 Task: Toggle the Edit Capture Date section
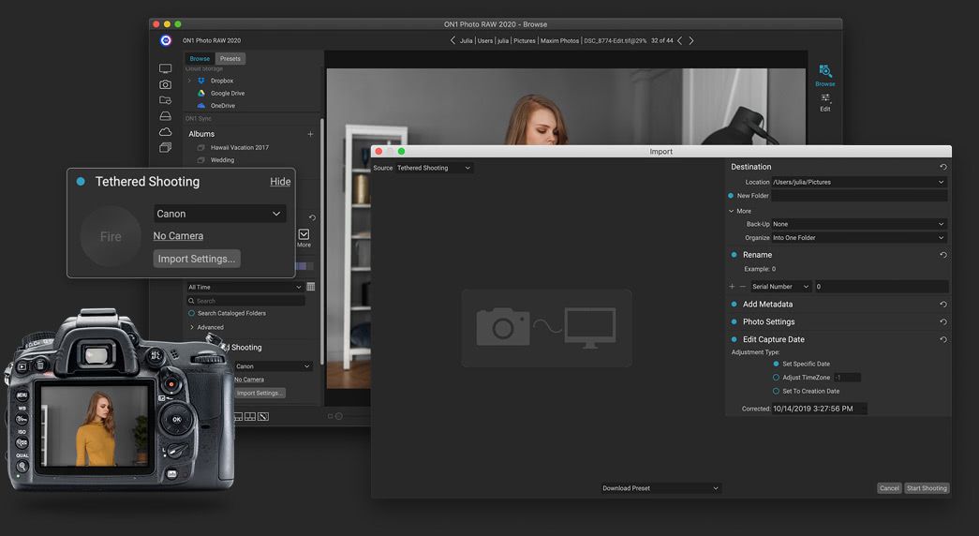[734, 339]
